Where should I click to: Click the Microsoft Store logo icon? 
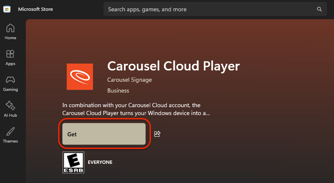coord(7,9)
